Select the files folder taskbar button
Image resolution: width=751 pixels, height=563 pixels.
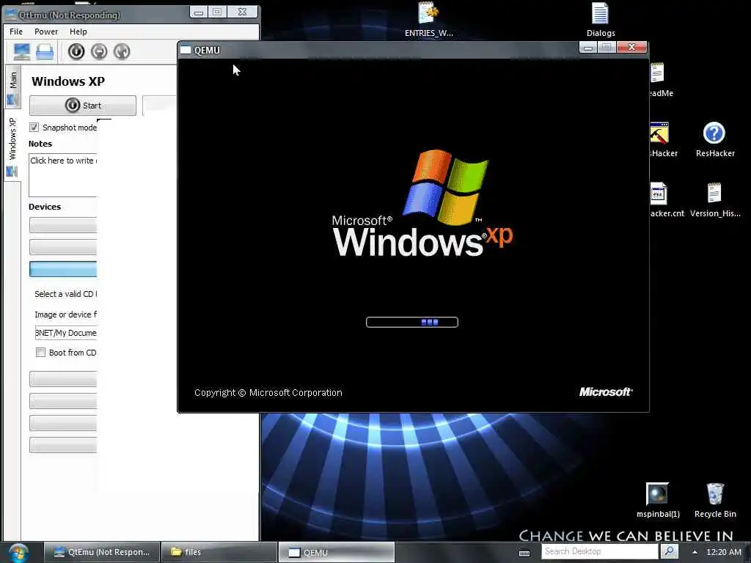[219, 552]
